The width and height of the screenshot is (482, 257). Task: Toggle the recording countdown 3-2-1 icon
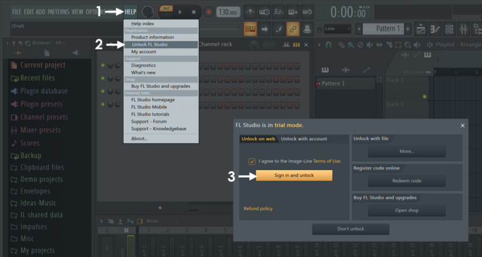(x=278, y=12)
